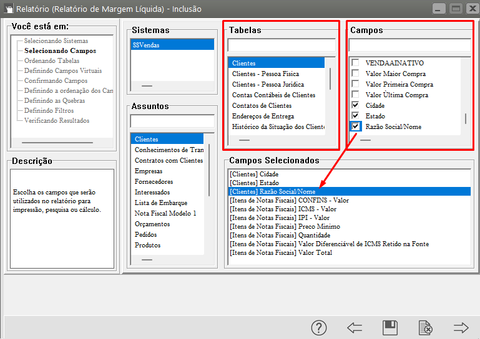This screenshot has height=339, width=480.
Task: Click the Tabelas search input field
Action: click(282, 45)
